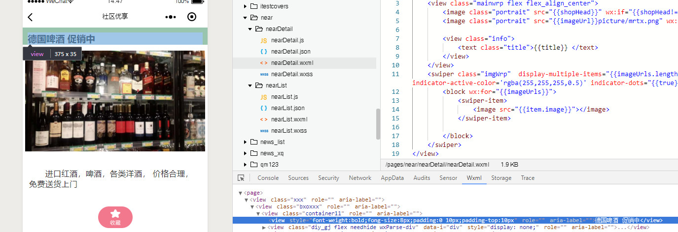
Task: Click the wxss icon beside nearList.wxss
Action: [264, 131]
